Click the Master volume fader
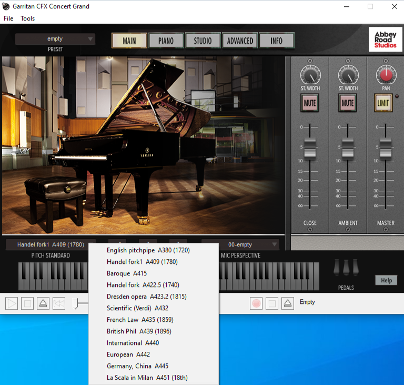This screenshot has height=385, width=404. click(x=386, y=147)
